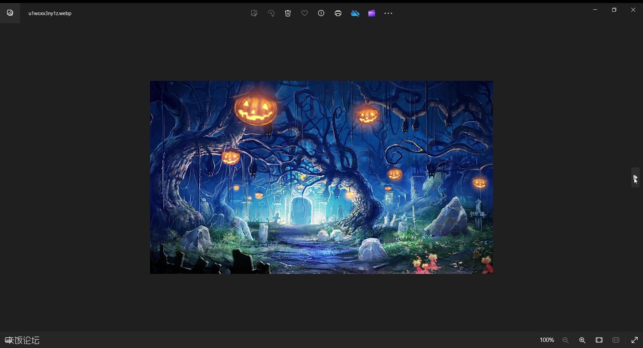Click the Edit image icon

pos(254,13)
